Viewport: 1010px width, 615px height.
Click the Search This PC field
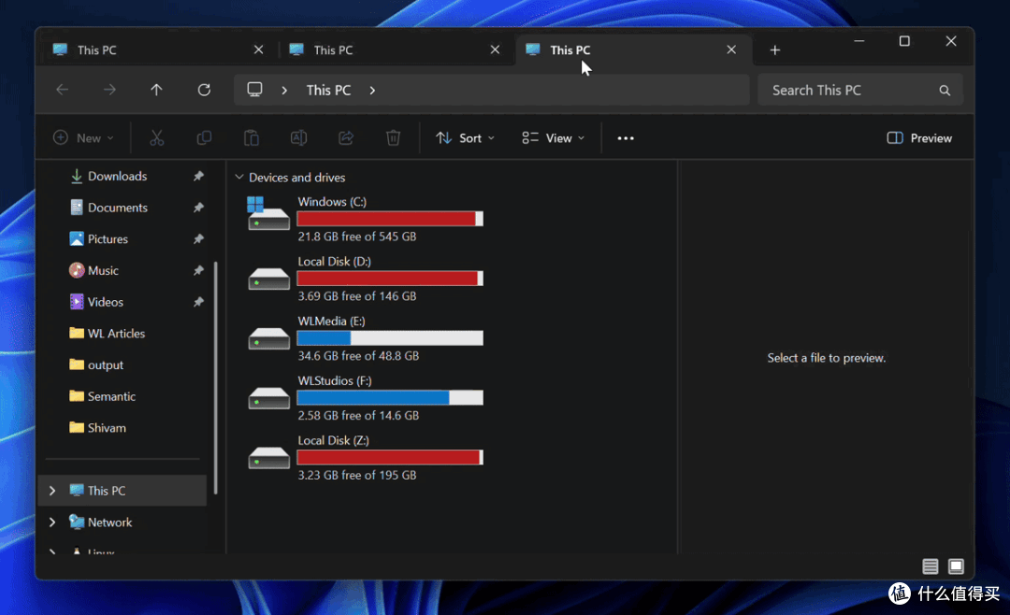click(860, 90)
